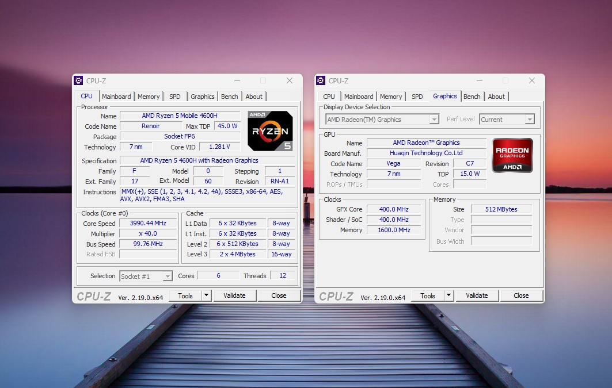Click Memory Size value 512 MBytes
This screenshot has width=612, height=388.
click(x=501, y=209)
